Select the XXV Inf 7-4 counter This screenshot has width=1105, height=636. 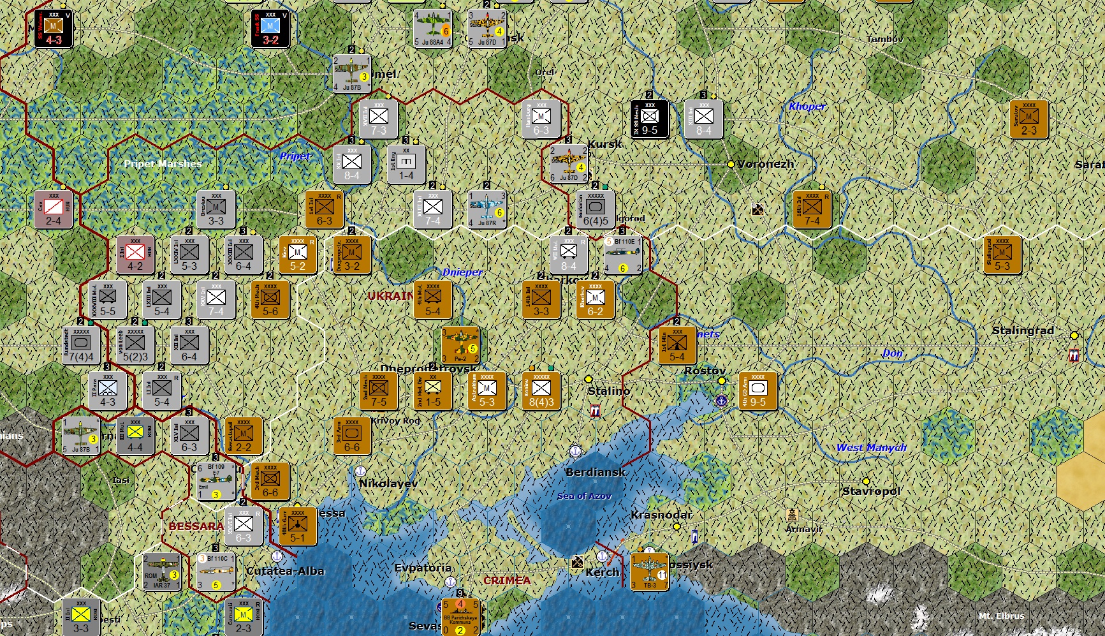[216, 300]
